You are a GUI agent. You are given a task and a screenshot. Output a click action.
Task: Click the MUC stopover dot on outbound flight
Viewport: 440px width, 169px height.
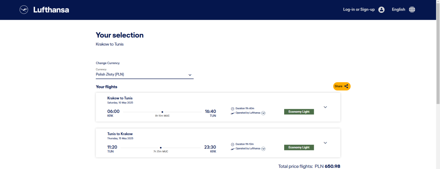click(x=162, y=112)
